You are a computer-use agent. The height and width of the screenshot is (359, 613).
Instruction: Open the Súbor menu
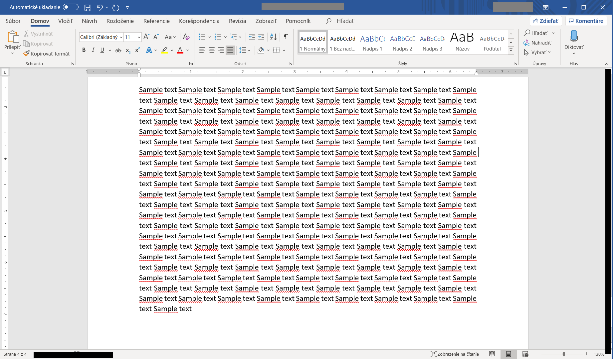pos(13,21)
